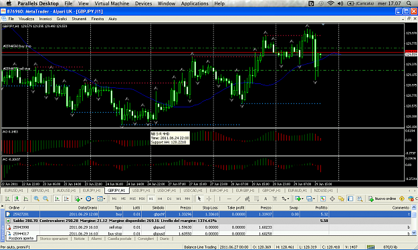Open the indicators list dropdown
Screen dimensions: 418x250
coord(78,199)
